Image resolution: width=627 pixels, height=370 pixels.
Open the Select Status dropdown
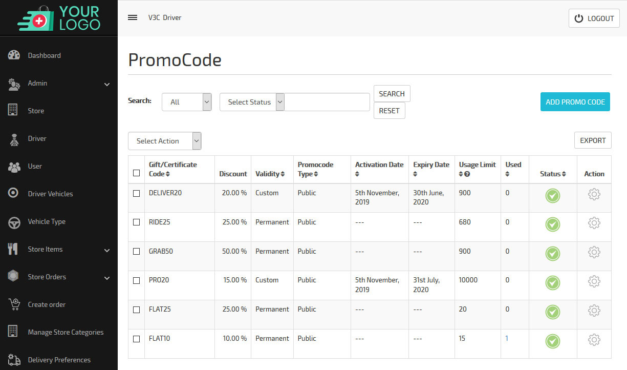(x=252, y=102)
